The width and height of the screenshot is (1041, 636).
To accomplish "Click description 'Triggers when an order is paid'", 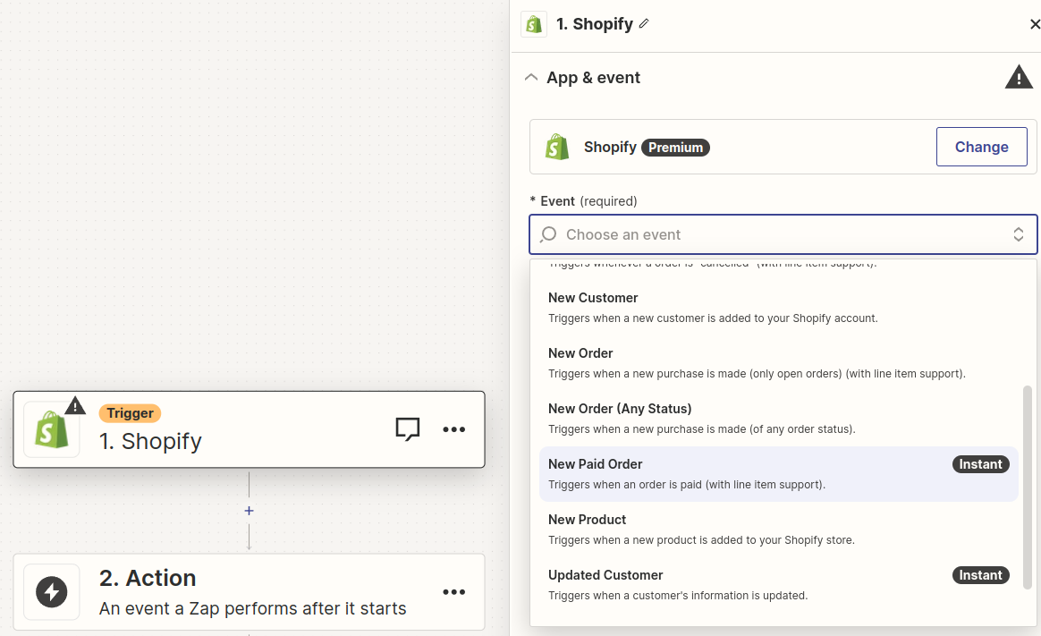I will pos(687,485).
